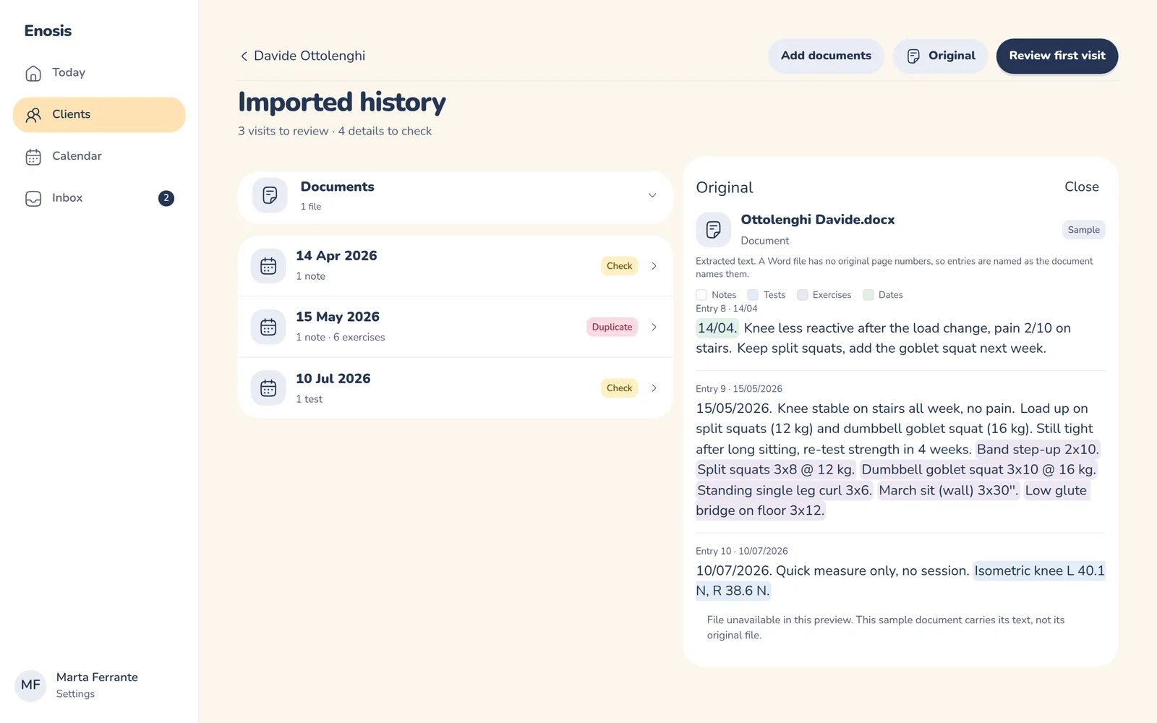Toggle the Tests highlight checkbox
The image size is (1157, 723).
pos(753,295)
